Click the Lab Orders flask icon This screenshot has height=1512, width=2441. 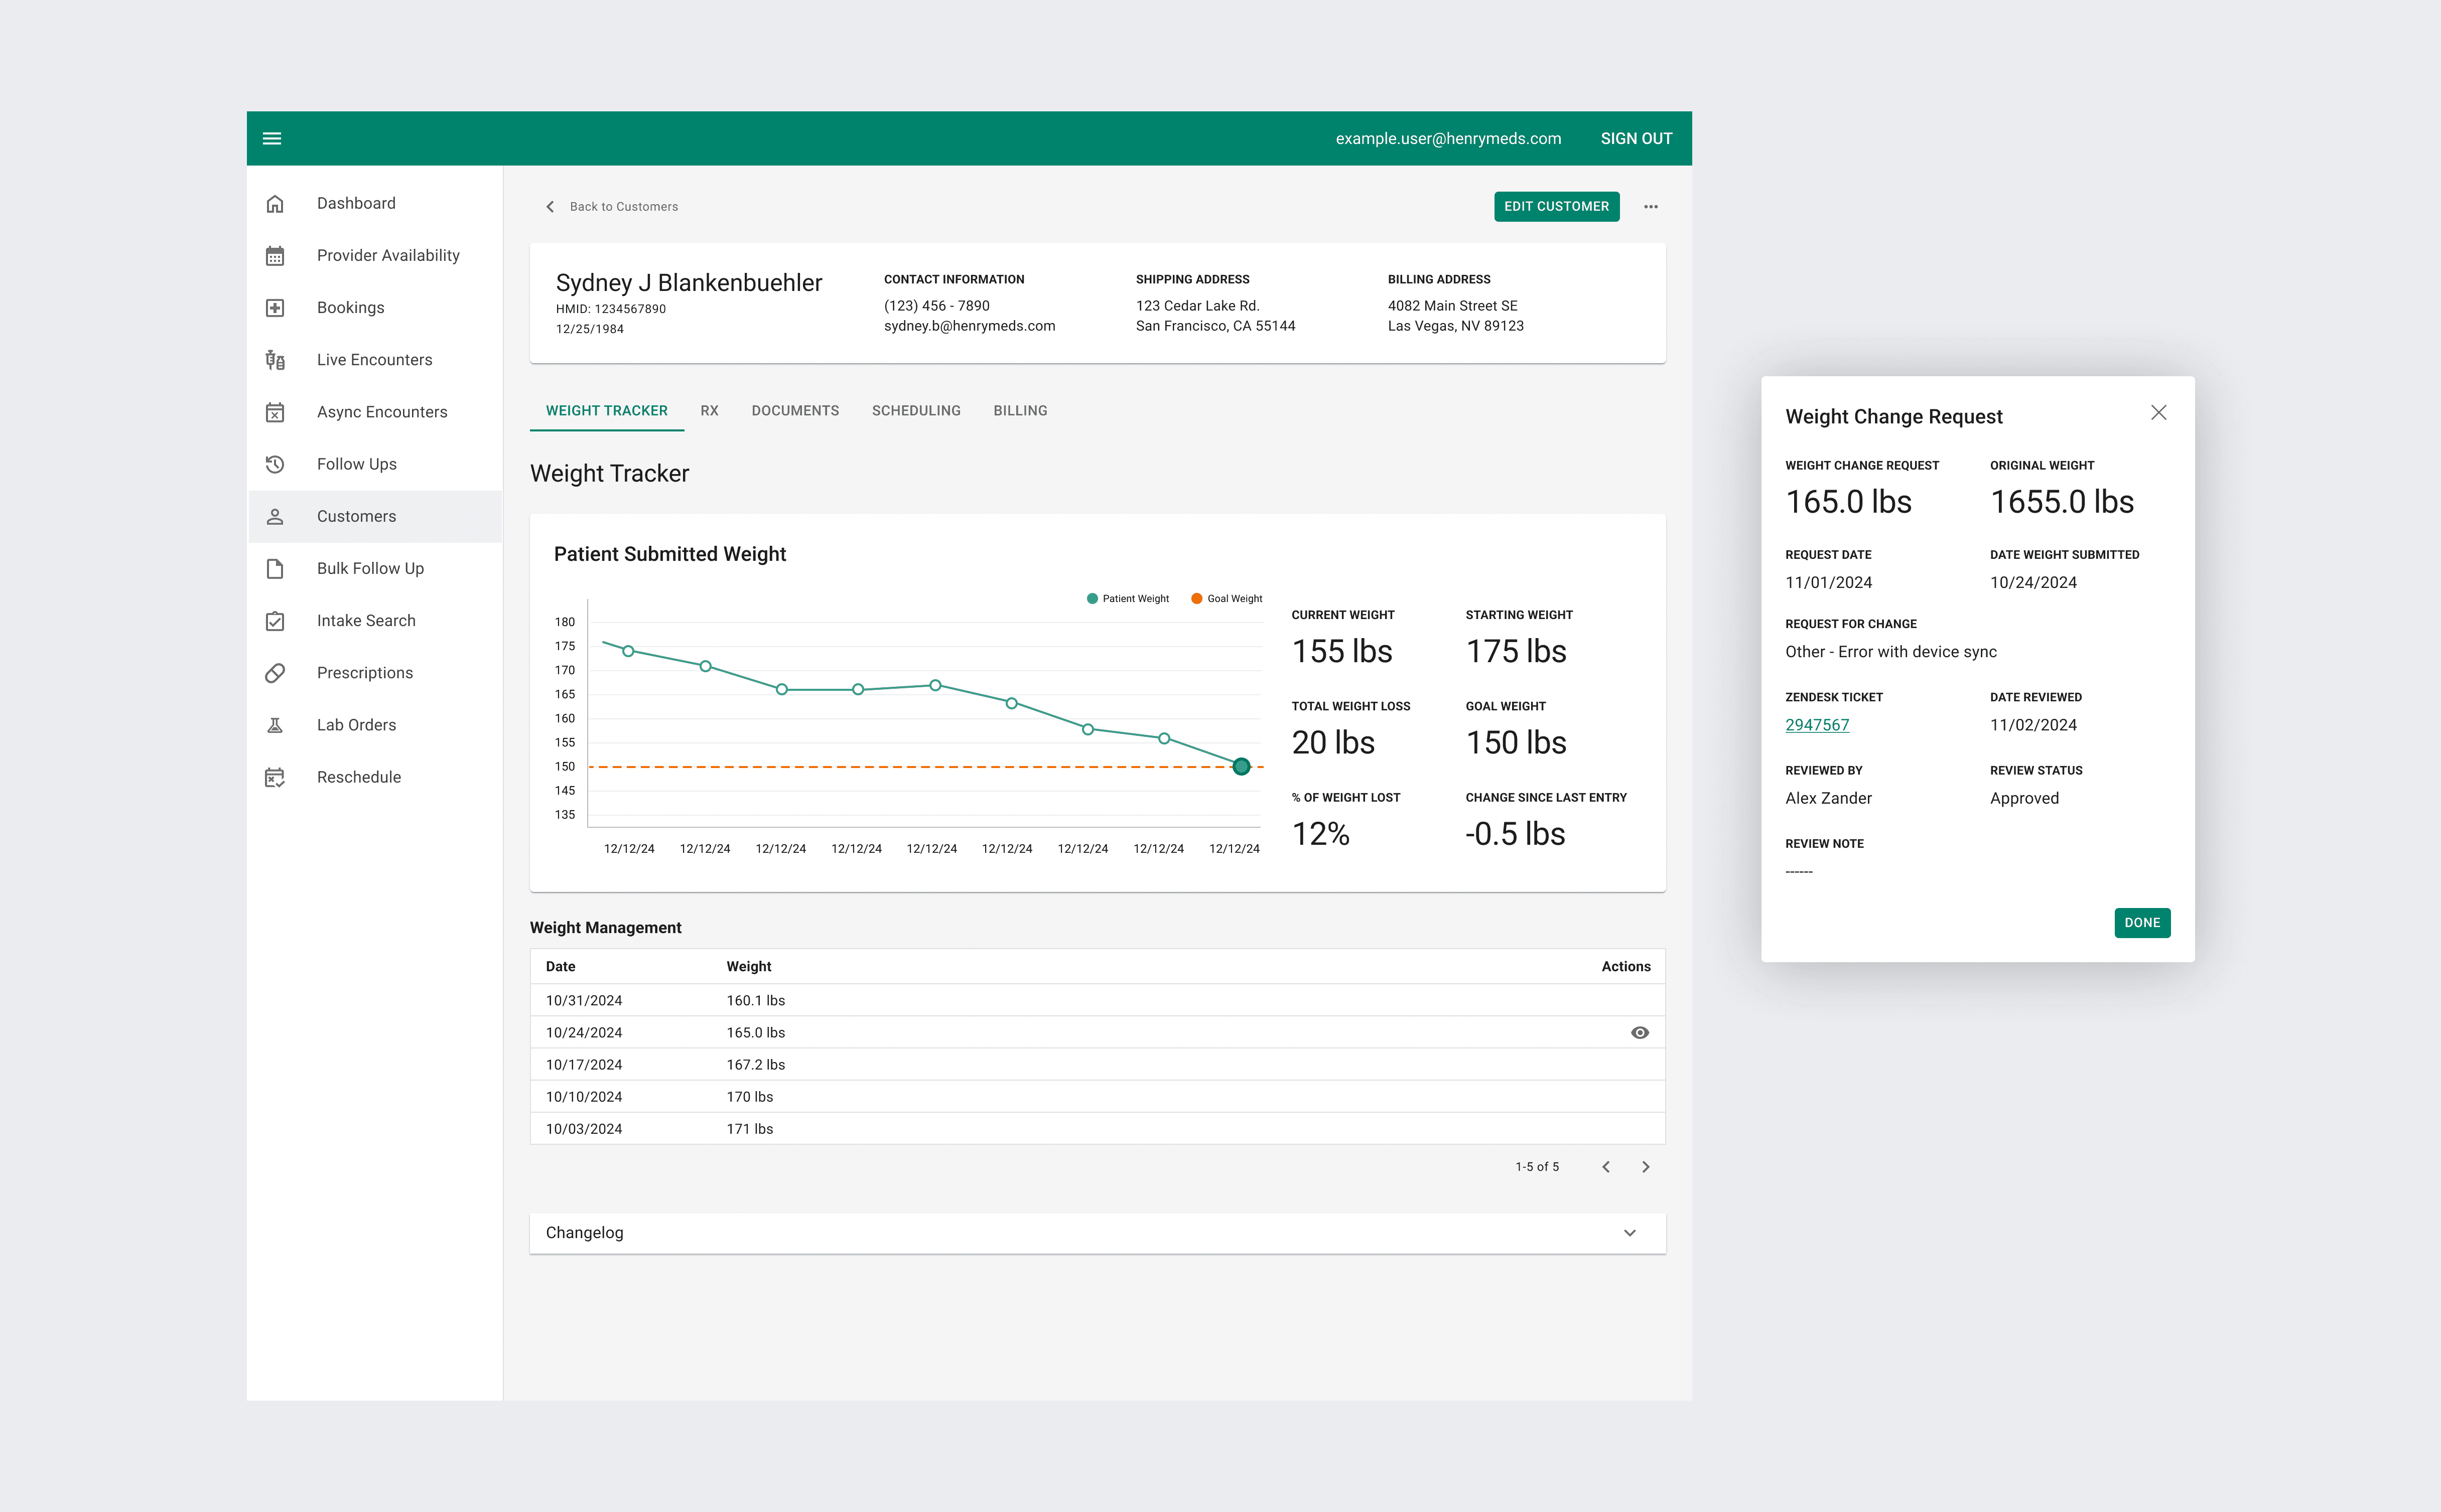tap(275, 725)
